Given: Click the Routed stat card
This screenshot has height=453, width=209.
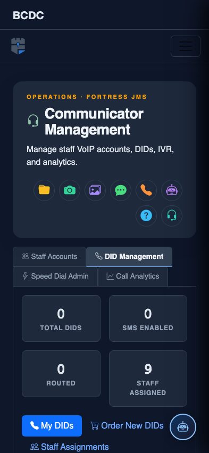Looking at the screenshot, I should 61,374.
